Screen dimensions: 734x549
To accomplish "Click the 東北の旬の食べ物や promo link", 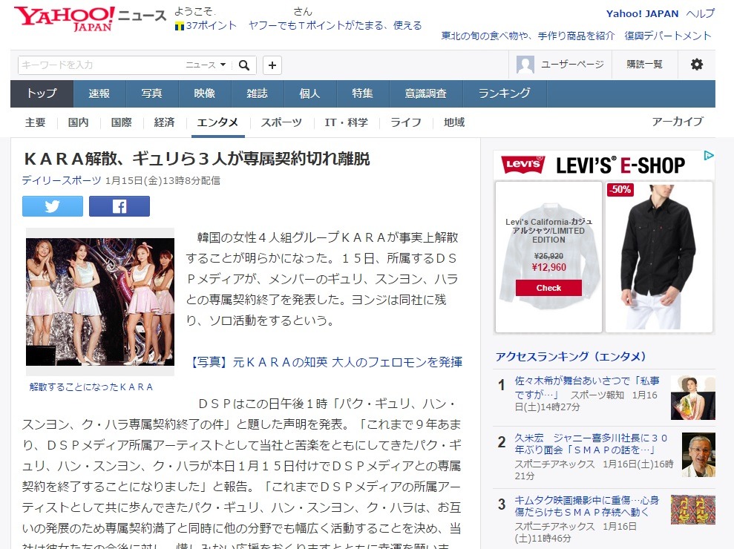I will pos(528,36).
